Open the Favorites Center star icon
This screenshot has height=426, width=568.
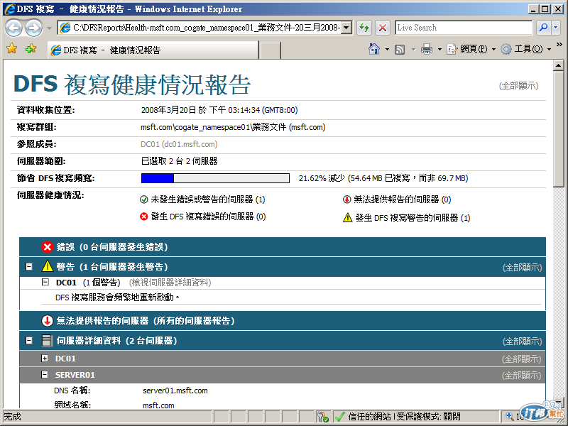pyautogui.click(x=11, y=48)
